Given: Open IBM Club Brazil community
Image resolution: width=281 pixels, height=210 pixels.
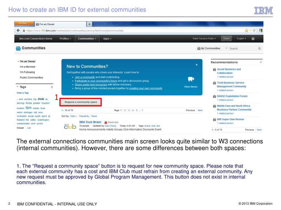Looking at the screenshot, I should click(90, 122).
